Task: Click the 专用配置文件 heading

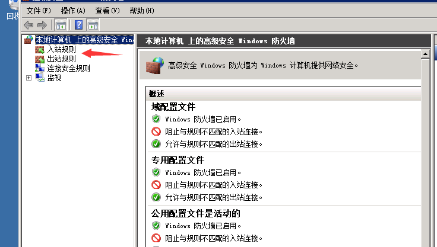Action: click(x=178, y=160)
